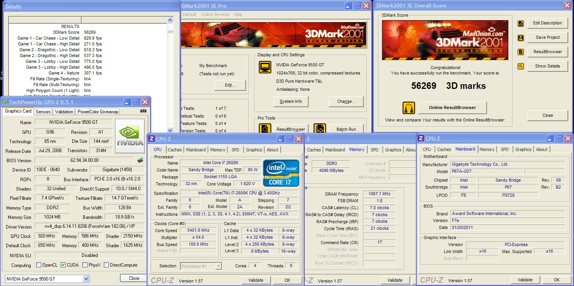Click ResultBrowser icon in Overall Score window
The height and width of the screenshot is (286, 574).
pyautogui.click(x=521, y=52)
